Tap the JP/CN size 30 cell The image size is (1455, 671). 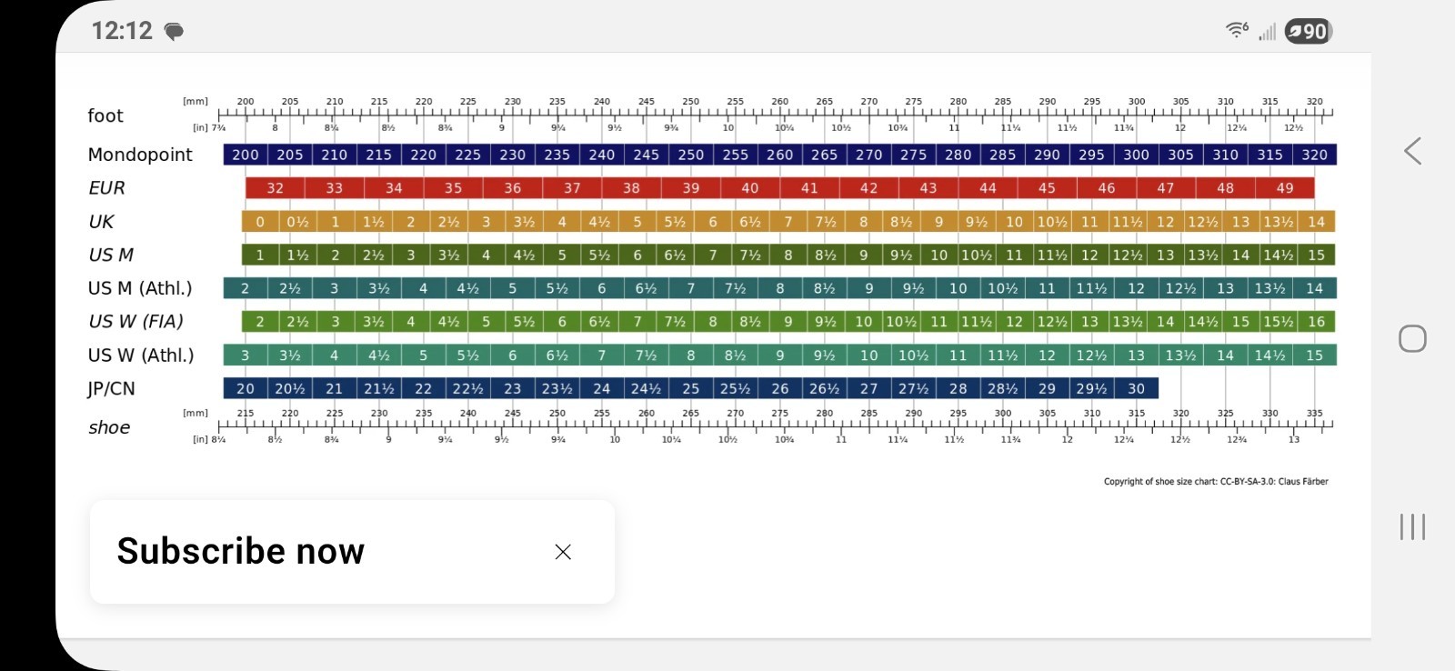point(1137,388)
